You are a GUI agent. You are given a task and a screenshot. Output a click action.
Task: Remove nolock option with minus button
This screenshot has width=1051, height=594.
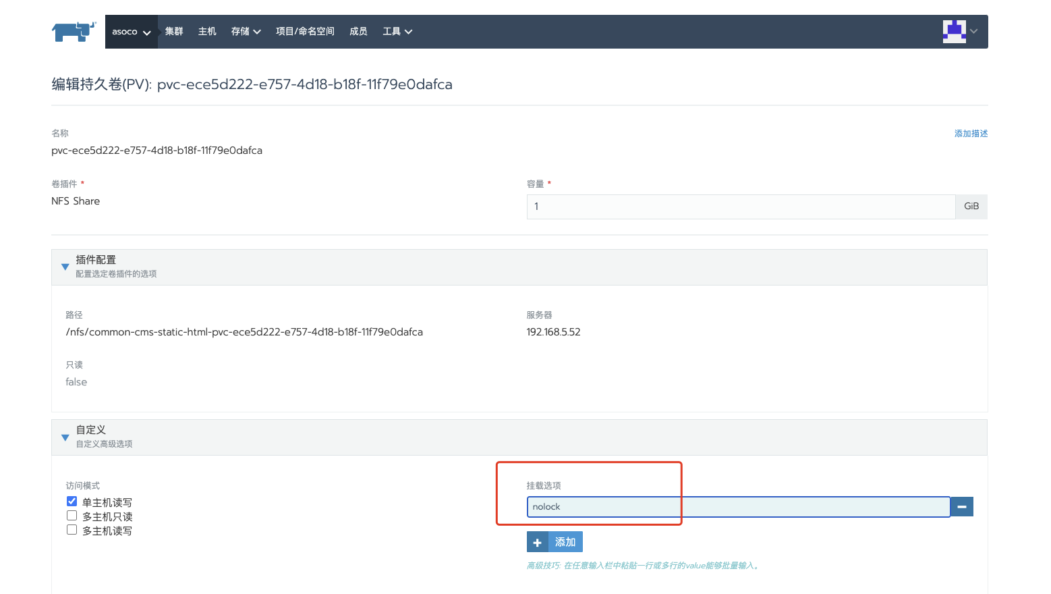click(x=962, y=507)
